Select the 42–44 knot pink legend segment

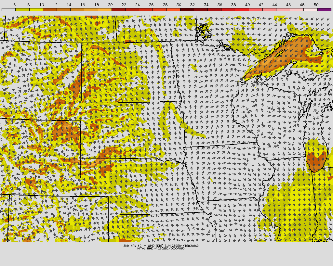tap(269, 9)
